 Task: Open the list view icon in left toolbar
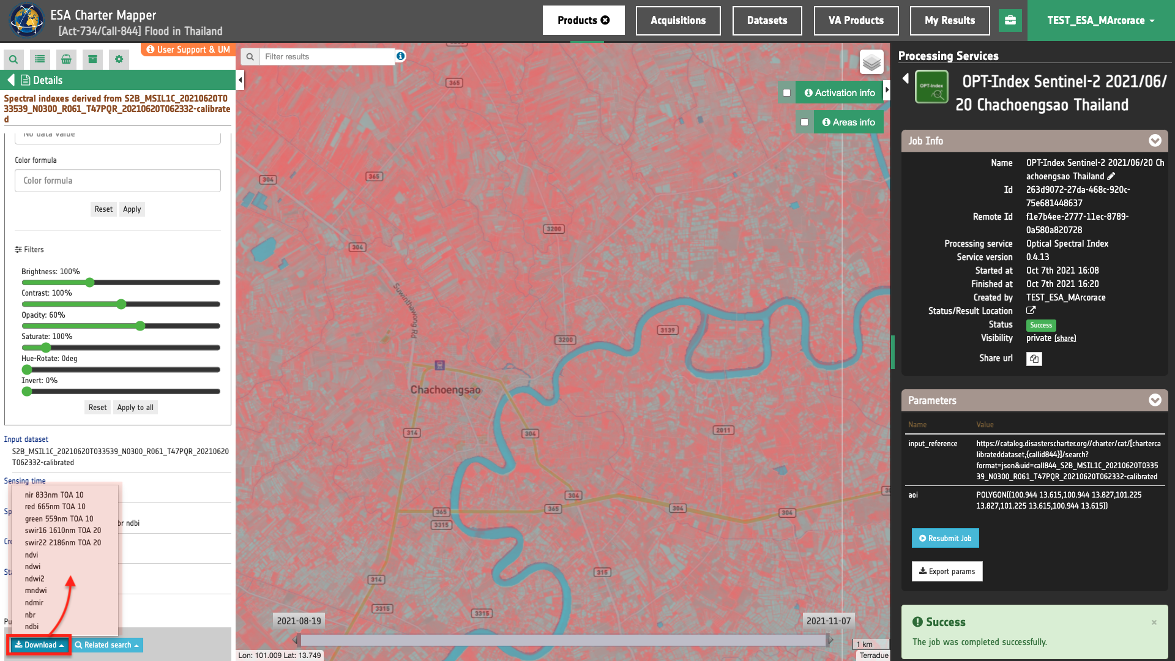40,59
